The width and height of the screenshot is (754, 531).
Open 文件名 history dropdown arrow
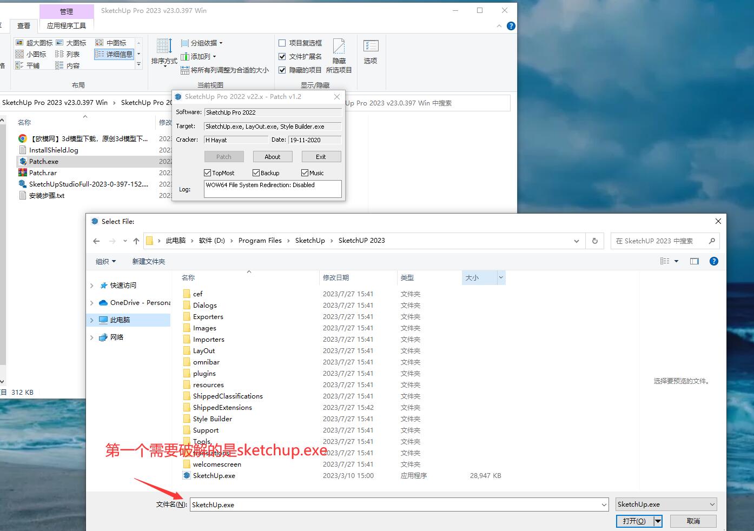pos(604,505)
